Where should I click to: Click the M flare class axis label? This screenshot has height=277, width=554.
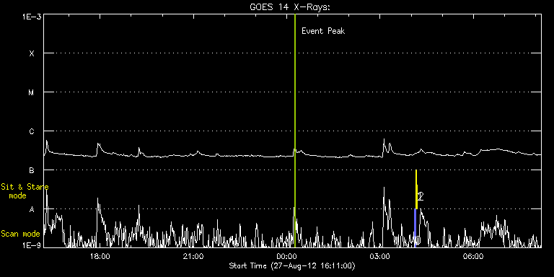point(32,92)
